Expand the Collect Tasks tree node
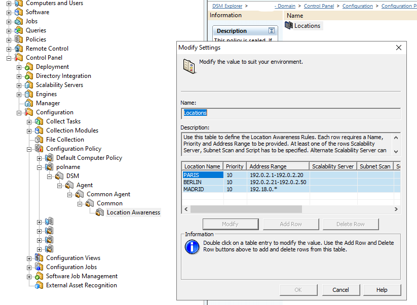Viewport: 417px width, 305px height. [x=29, y=121]
